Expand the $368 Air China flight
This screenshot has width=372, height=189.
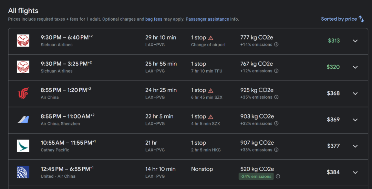[355, 93]
